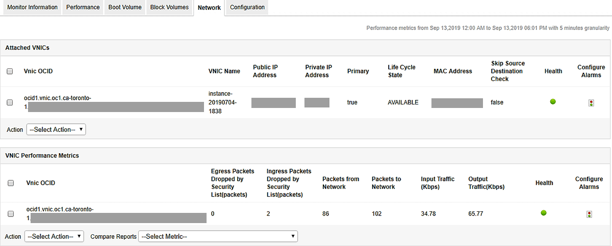Click Vnic OCID link in Attached VNICs
The image size is (612, 246).
pyautogui.click(x=58, y=98)
